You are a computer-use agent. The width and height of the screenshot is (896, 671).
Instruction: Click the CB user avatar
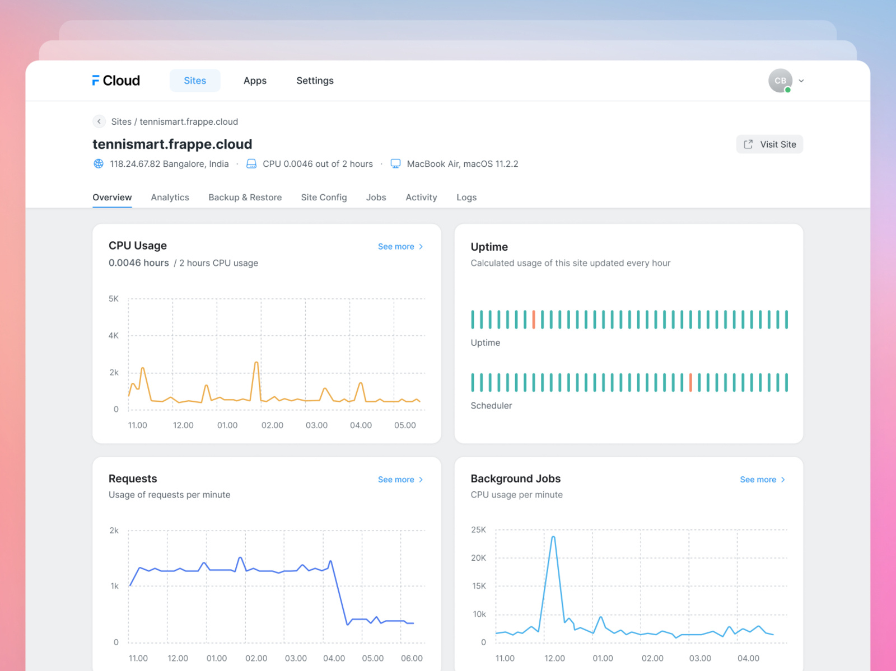tap(780, 81)
